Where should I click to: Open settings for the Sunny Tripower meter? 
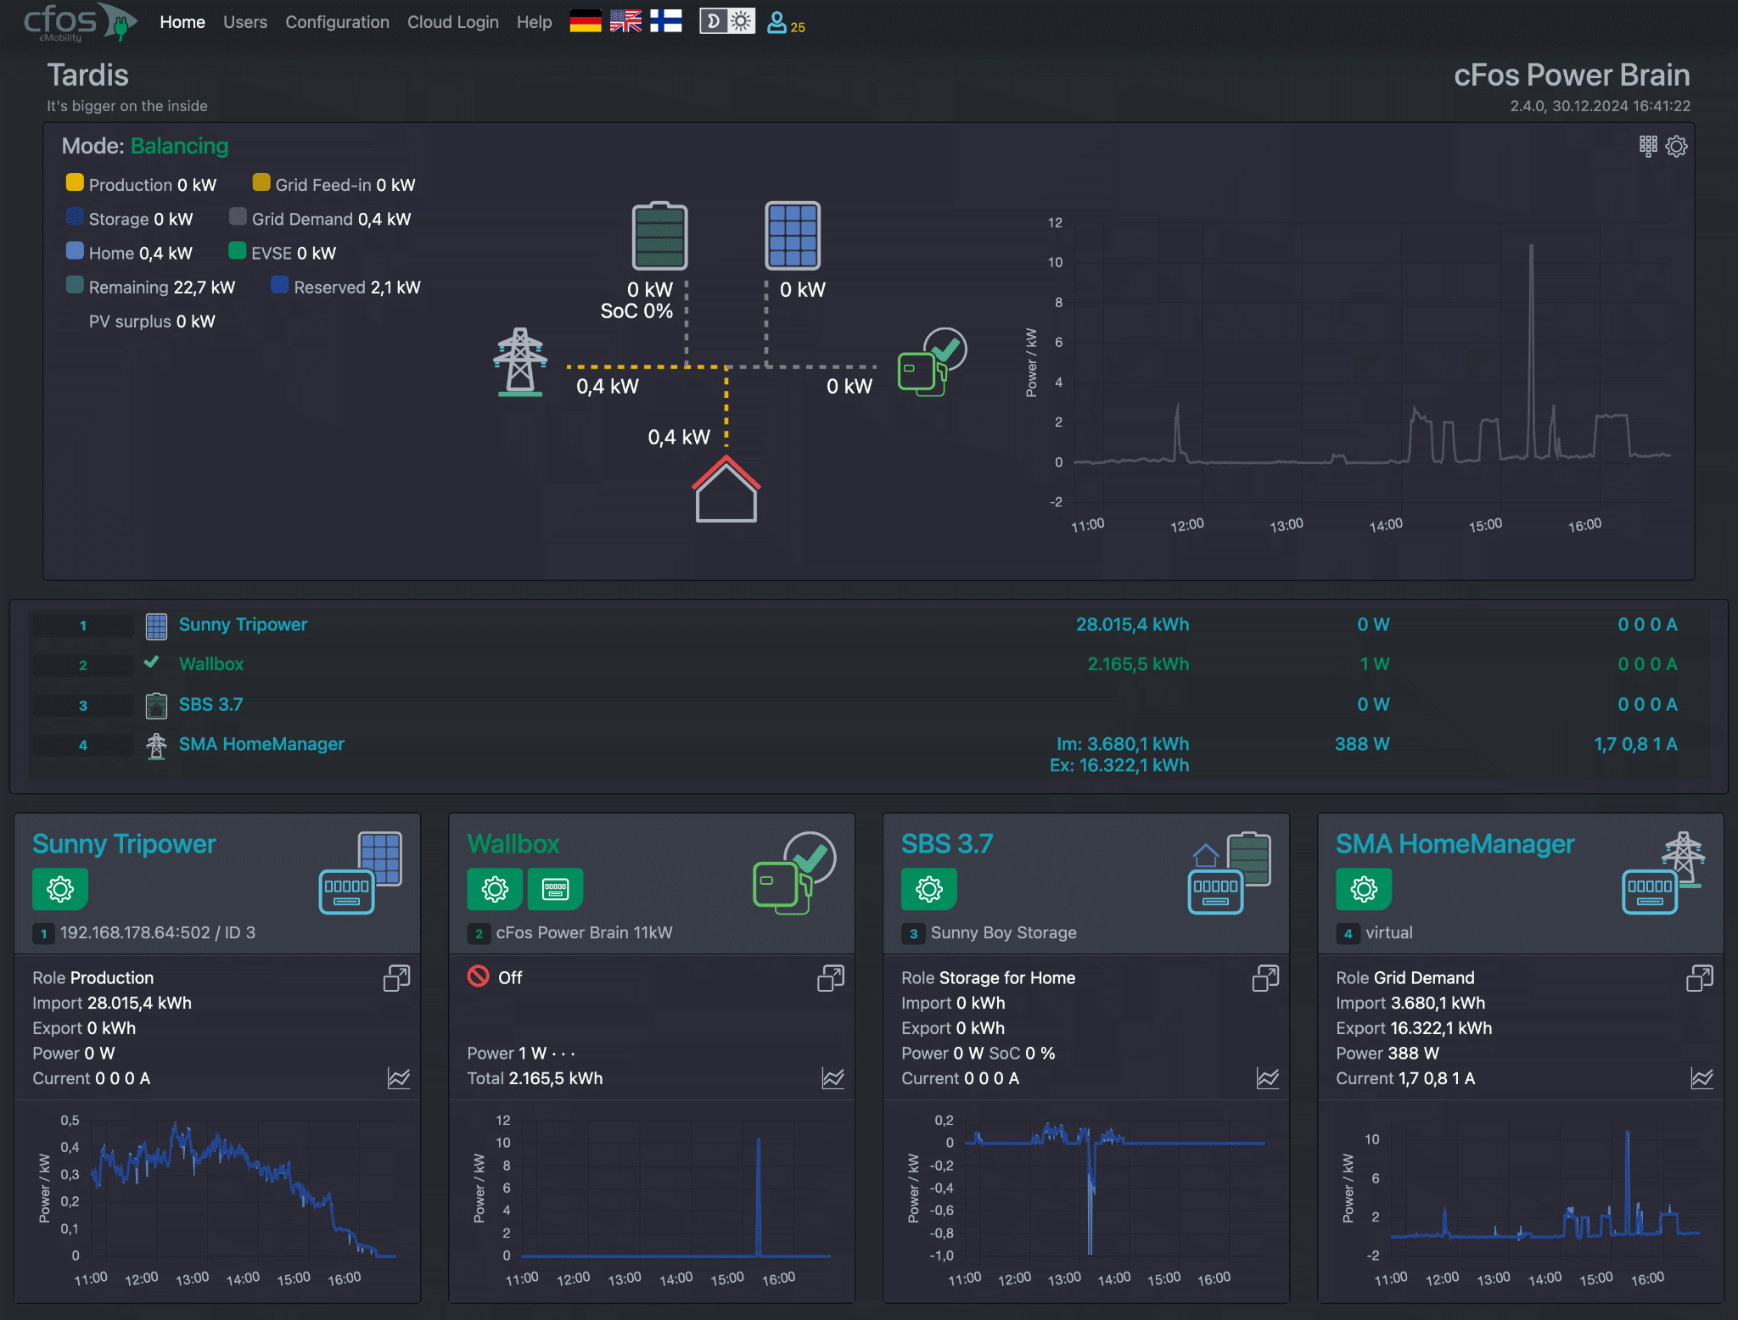tap(60, 889)
